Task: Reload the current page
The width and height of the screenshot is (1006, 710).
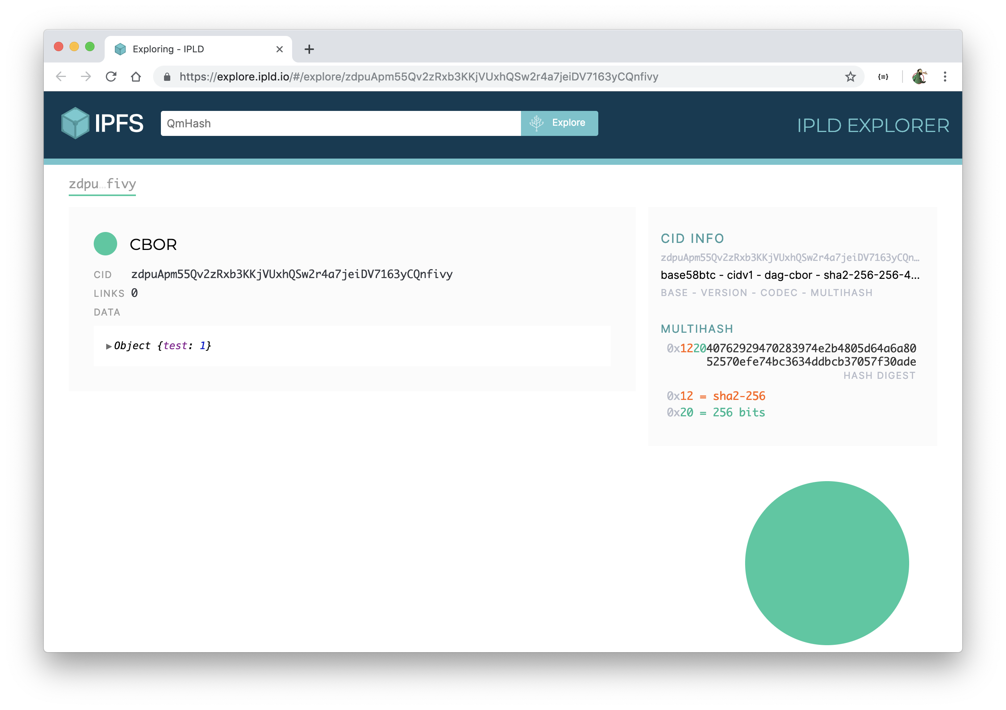Action: coord(111,77)
